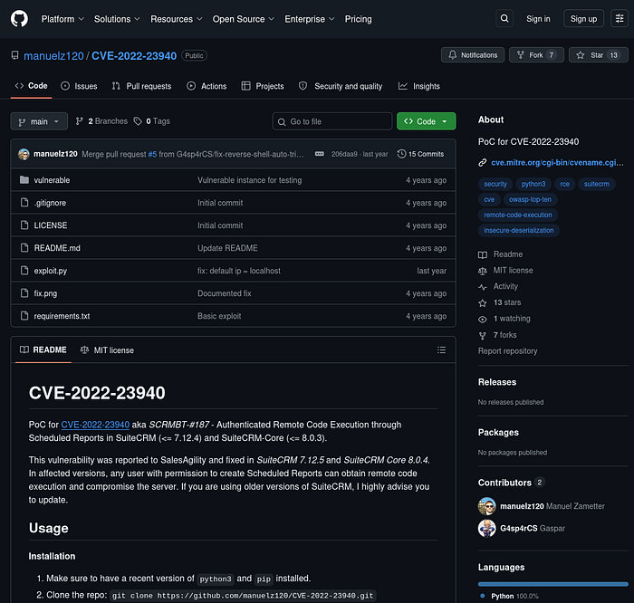Screen dimensions: 634x603
Task: Open Activity link in sidebar
Action: pyautogui.click(x=498, y=286)
